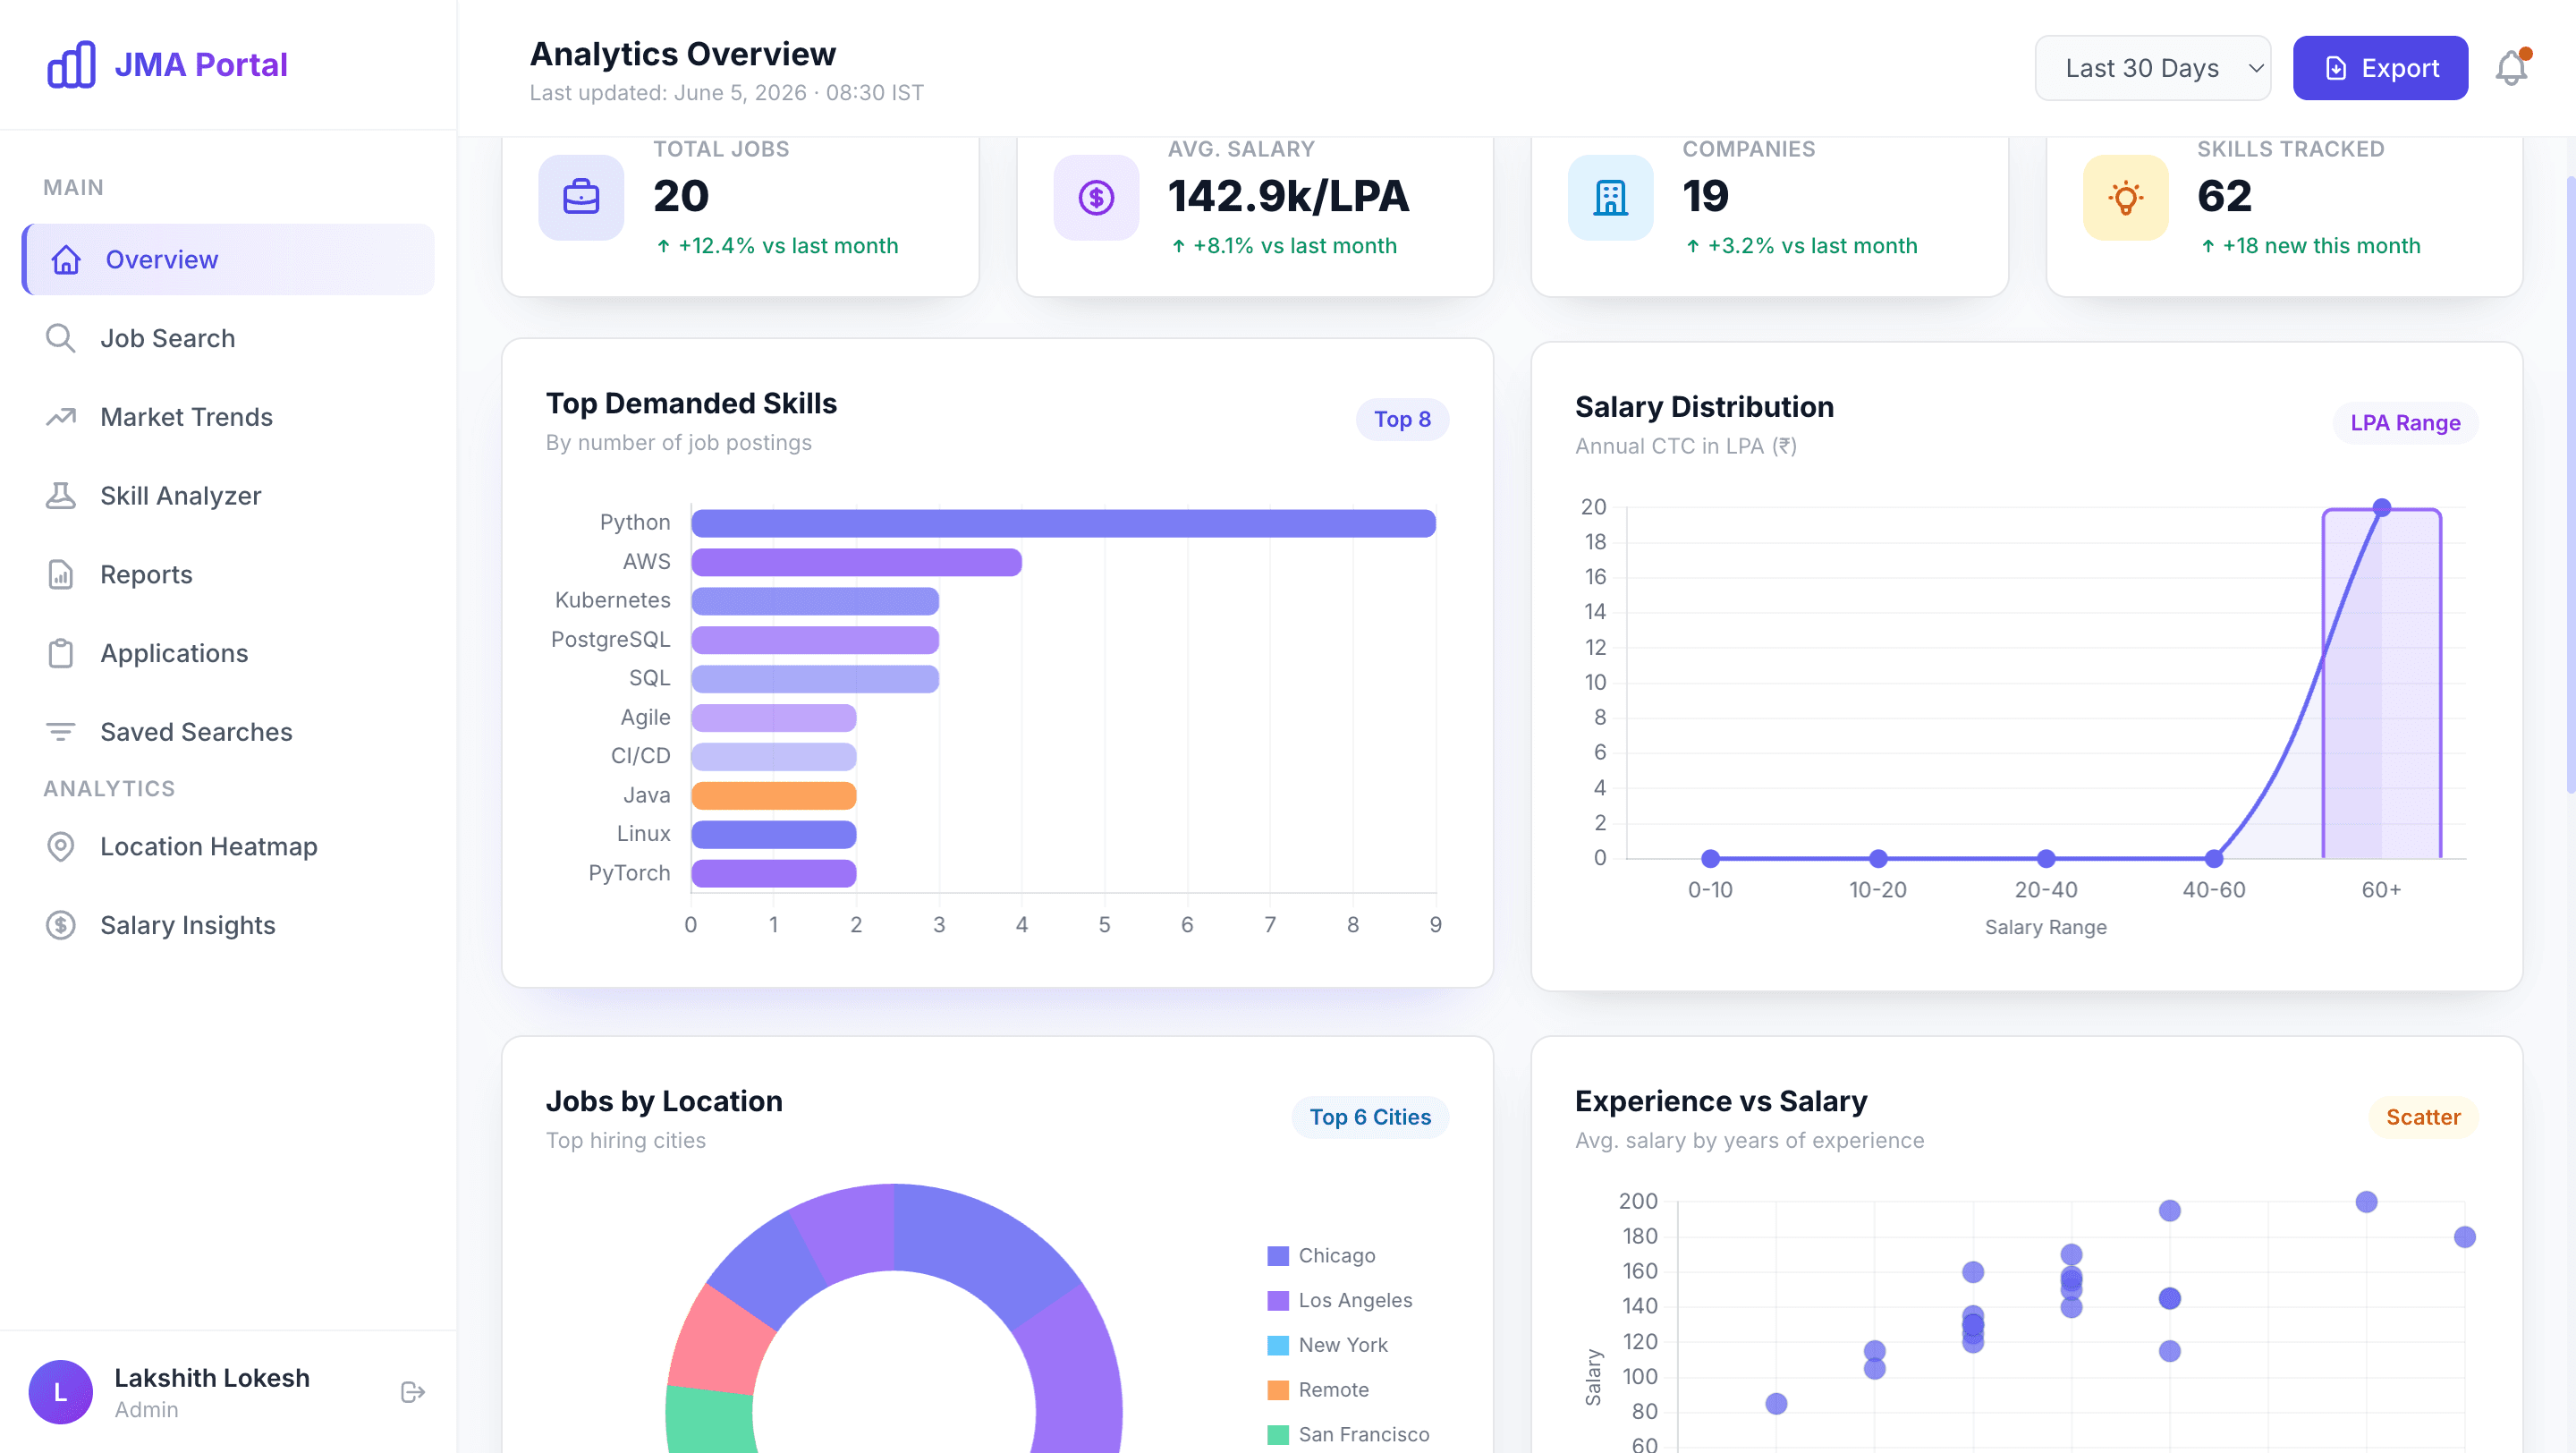Image resolution: width=2576 pixels, height=1453 pixels.
Task: Toggle the Remote legend swatch
Action: (x=1277, y=1391)
